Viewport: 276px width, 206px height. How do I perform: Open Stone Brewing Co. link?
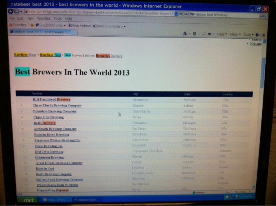pyautogui.click(x=48, y=146)
